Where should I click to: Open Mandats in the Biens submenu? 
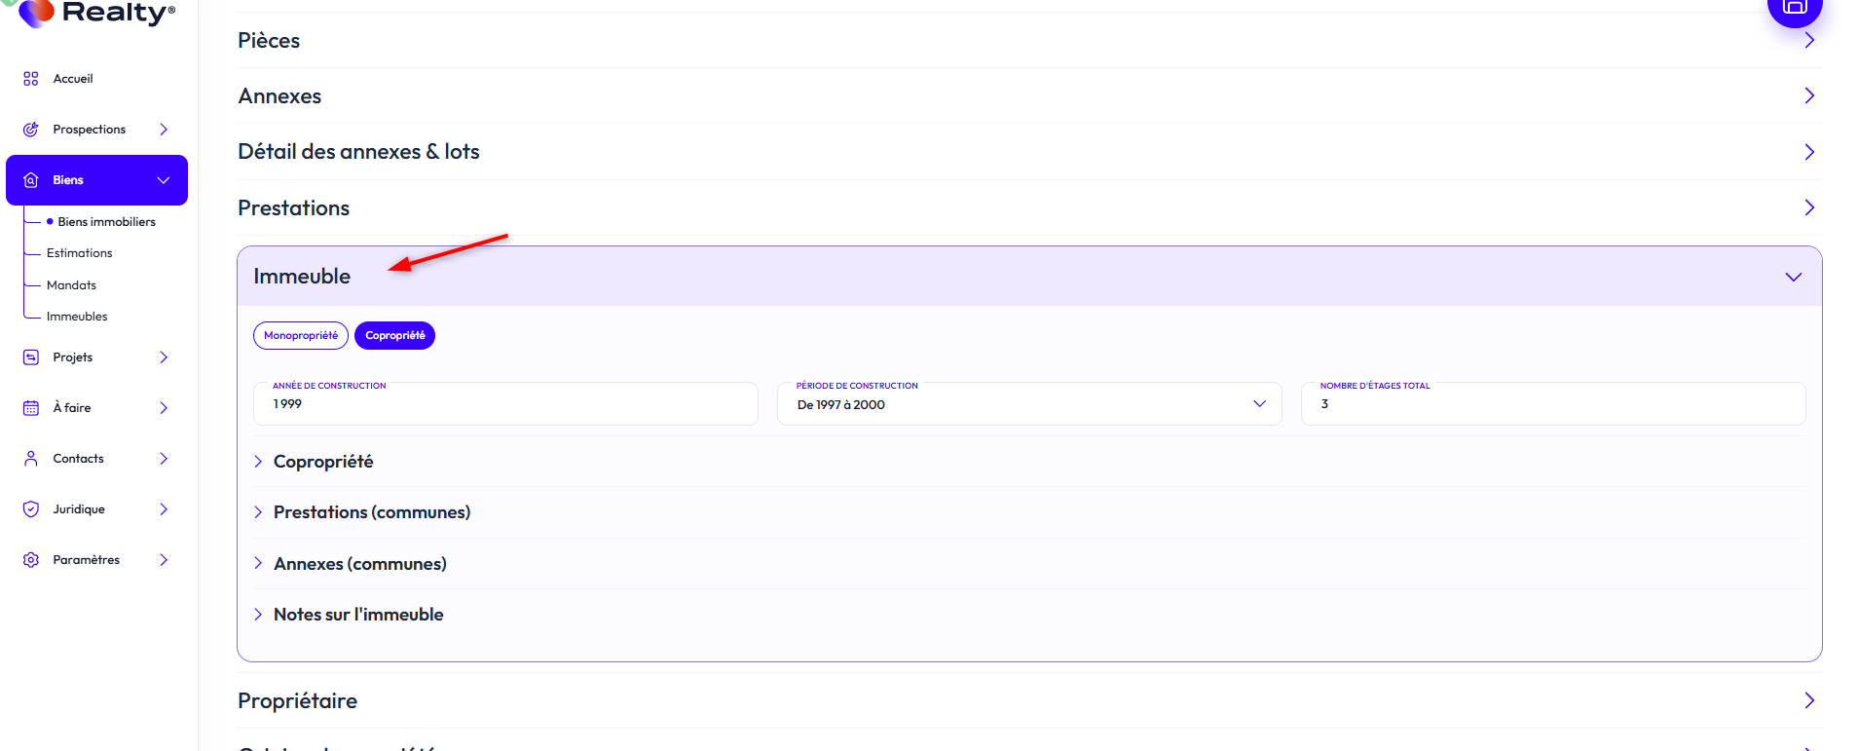tap(72, 285)
